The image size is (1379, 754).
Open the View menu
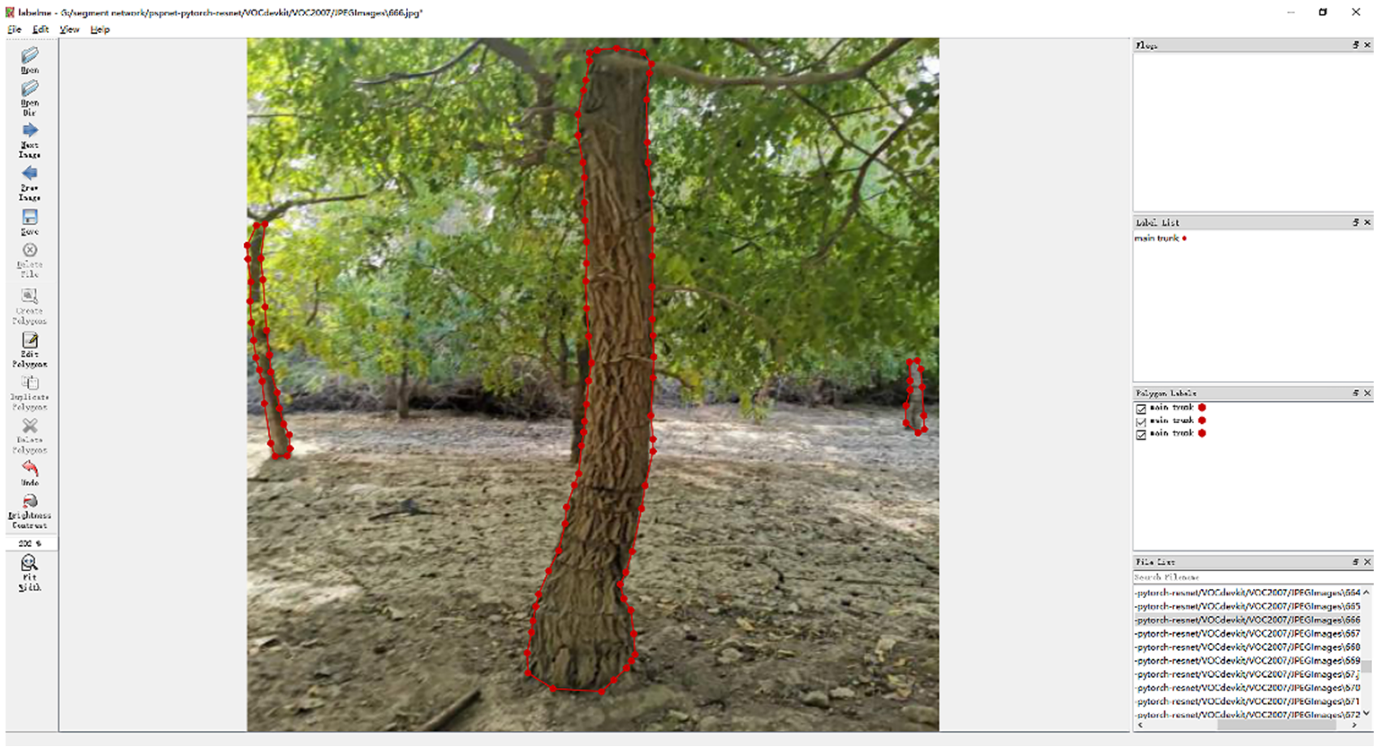click(x=69, y=30)
